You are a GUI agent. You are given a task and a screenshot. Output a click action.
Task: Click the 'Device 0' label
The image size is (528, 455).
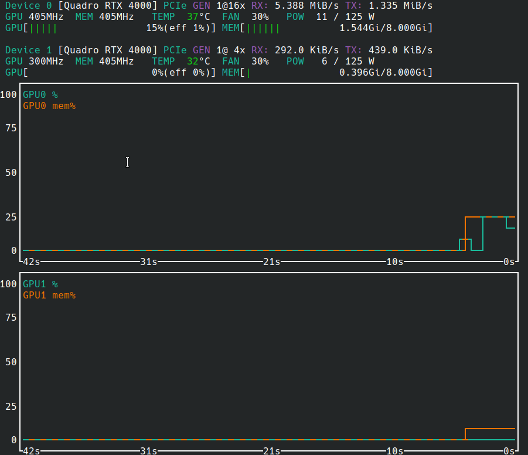point(28,6)
